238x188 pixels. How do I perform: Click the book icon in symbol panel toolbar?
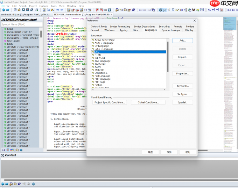(x=16, y=150)
